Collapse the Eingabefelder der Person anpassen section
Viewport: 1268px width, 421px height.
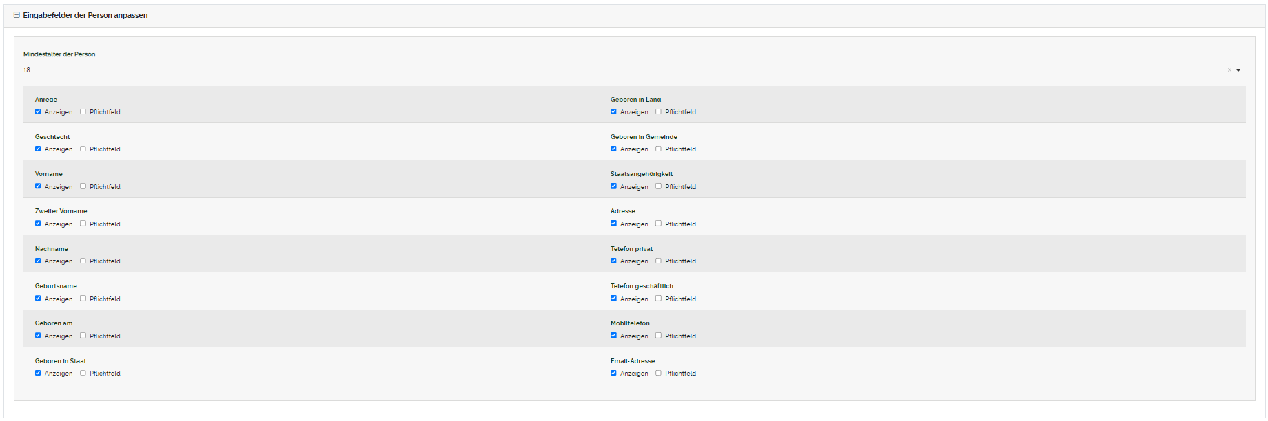(x=17, y=15)
